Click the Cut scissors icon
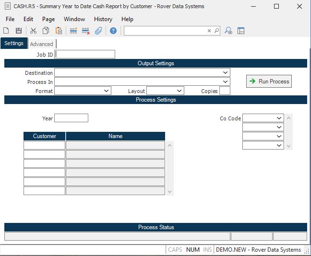311x256 pixels. coord(33,31)
